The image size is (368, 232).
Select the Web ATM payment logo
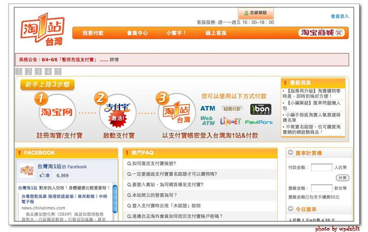tap(208, 120)
